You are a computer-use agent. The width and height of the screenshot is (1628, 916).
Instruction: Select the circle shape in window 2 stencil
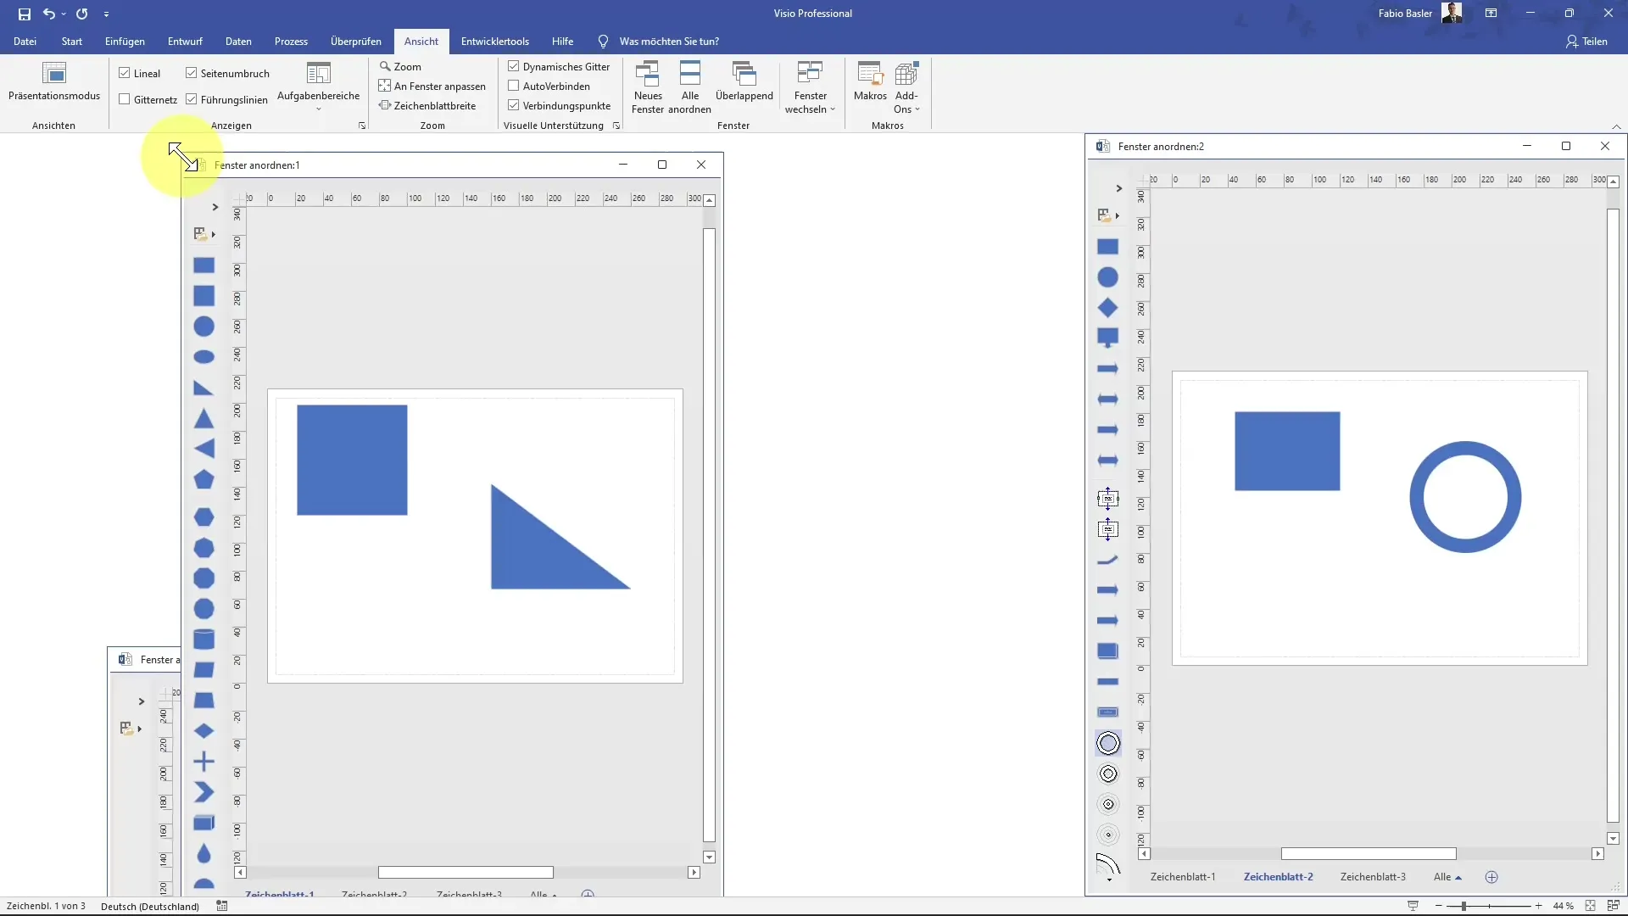[1107, 277]
